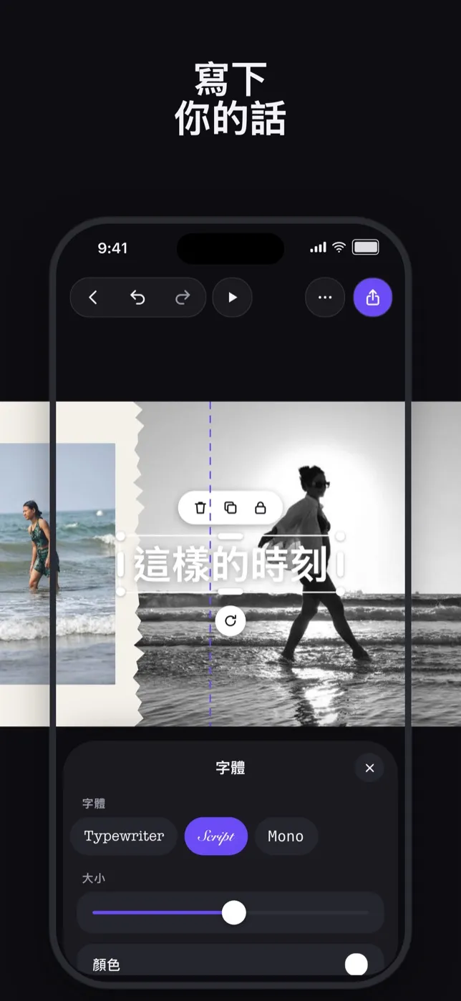The width and height of the screenshot is (461, 1001).
Task: Close the 字體 panel
Action: [369, 768]
